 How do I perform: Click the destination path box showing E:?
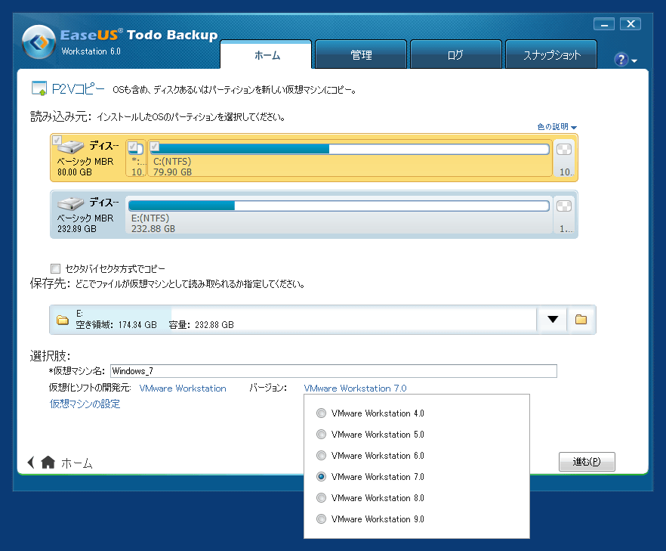[293, 320]
